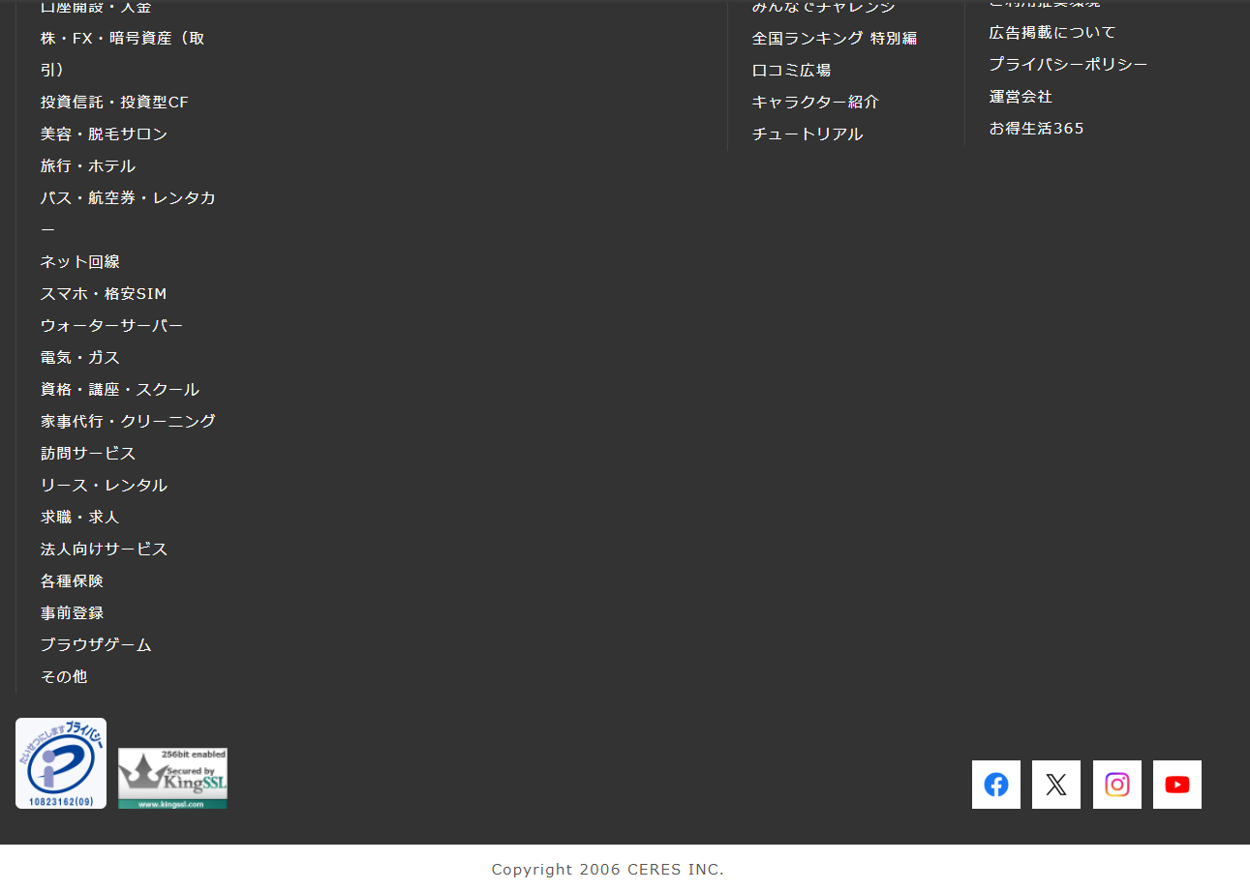
Task: Go to スマホ・格安SIM category
Action: point(103,294)
